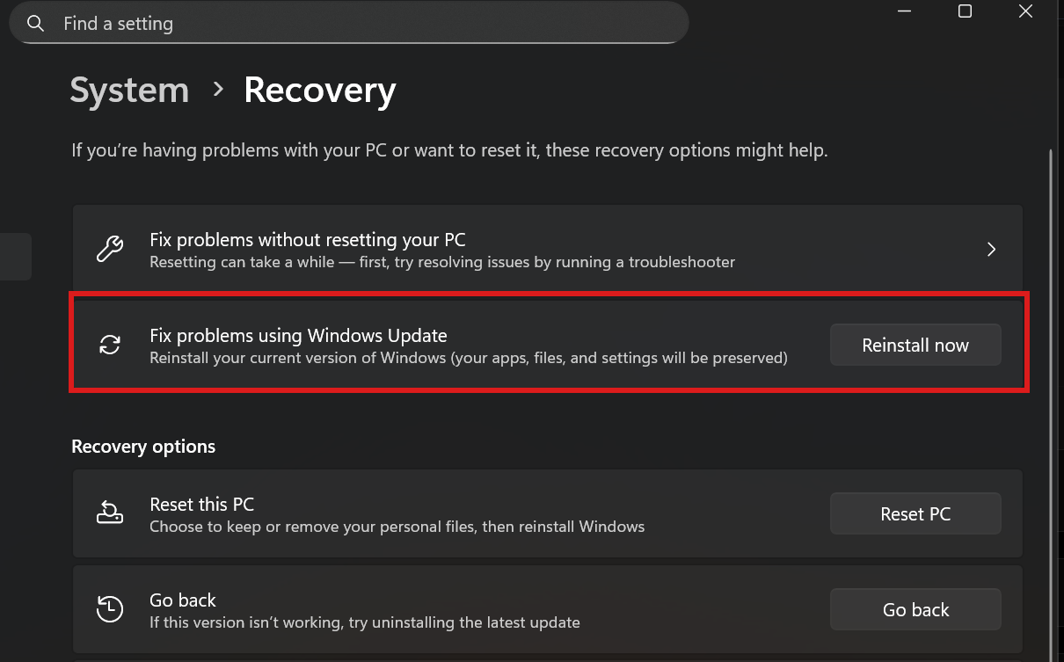The height and width of the screenshot is (662, 1064).
Task: Click the wrench troubleshooter icon
Action: [110, 250]
